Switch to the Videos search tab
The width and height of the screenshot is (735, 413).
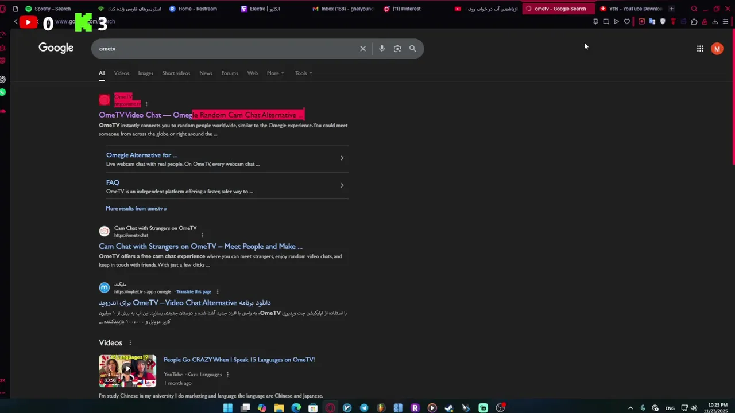pos(122,73)
